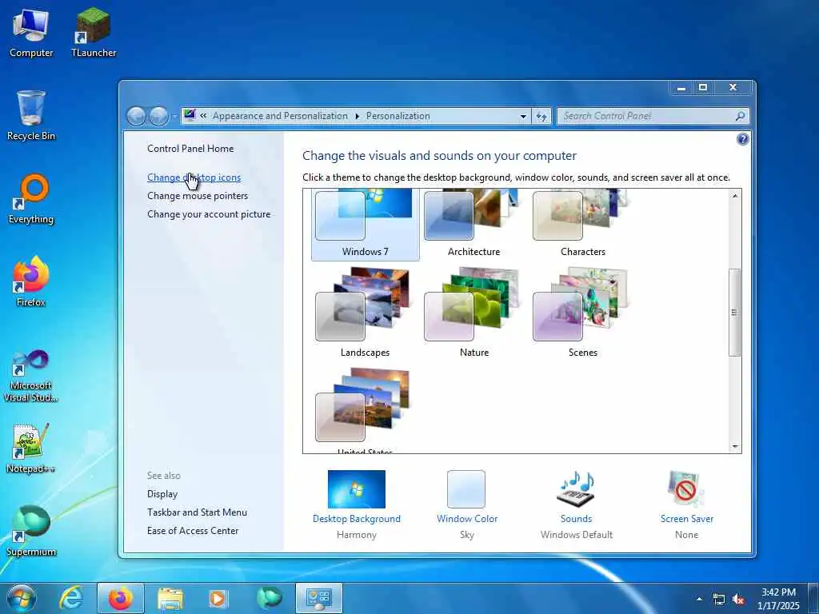Click the theme list scroll-down arrow

click(735, 446)
